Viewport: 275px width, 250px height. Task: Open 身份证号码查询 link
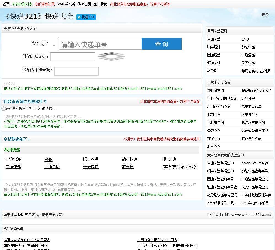click(219, 106)
